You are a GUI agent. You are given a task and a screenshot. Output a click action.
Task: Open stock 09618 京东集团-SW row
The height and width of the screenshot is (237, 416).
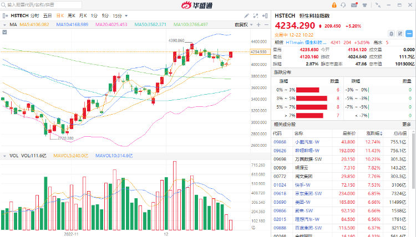tap(341, 194)
